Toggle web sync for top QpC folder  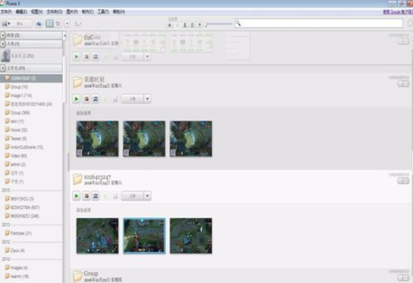(403, 41)
